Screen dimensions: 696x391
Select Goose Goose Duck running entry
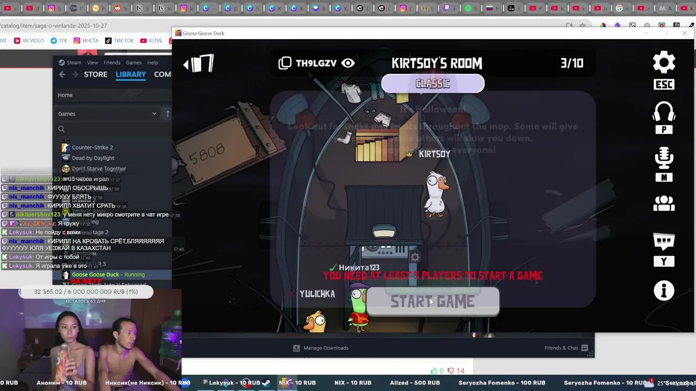[x=108, y=275]
